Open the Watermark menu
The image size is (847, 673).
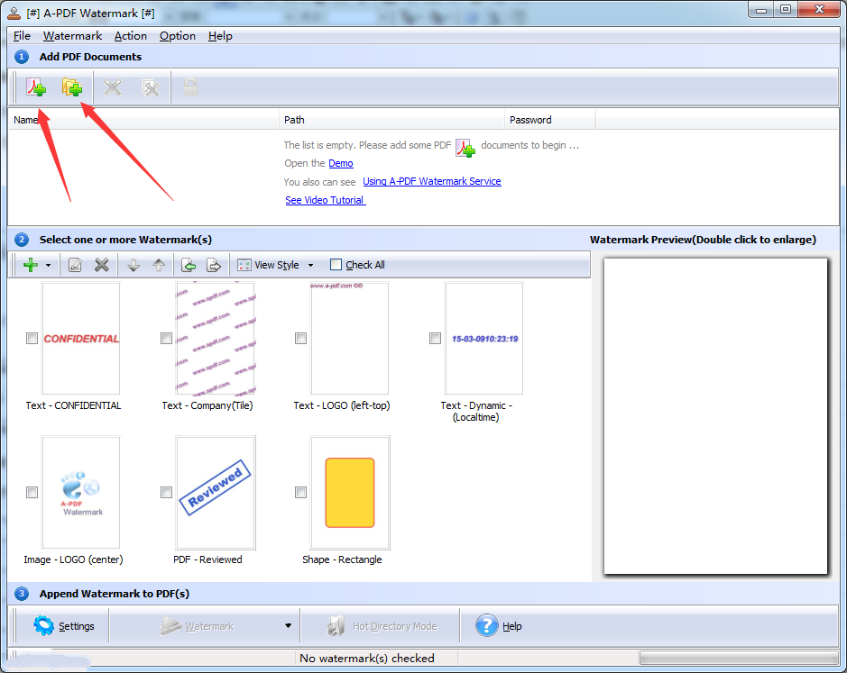point(72,36)
